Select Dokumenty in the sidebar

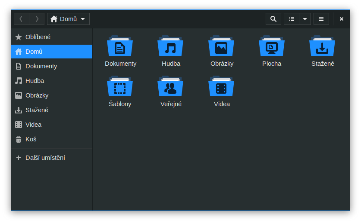pyautogui.click(x=52, y=66)
